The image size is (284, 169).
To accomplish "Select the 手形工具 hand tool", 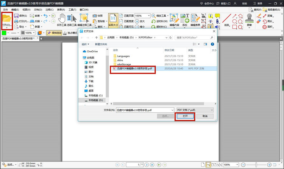I will 62,20.
